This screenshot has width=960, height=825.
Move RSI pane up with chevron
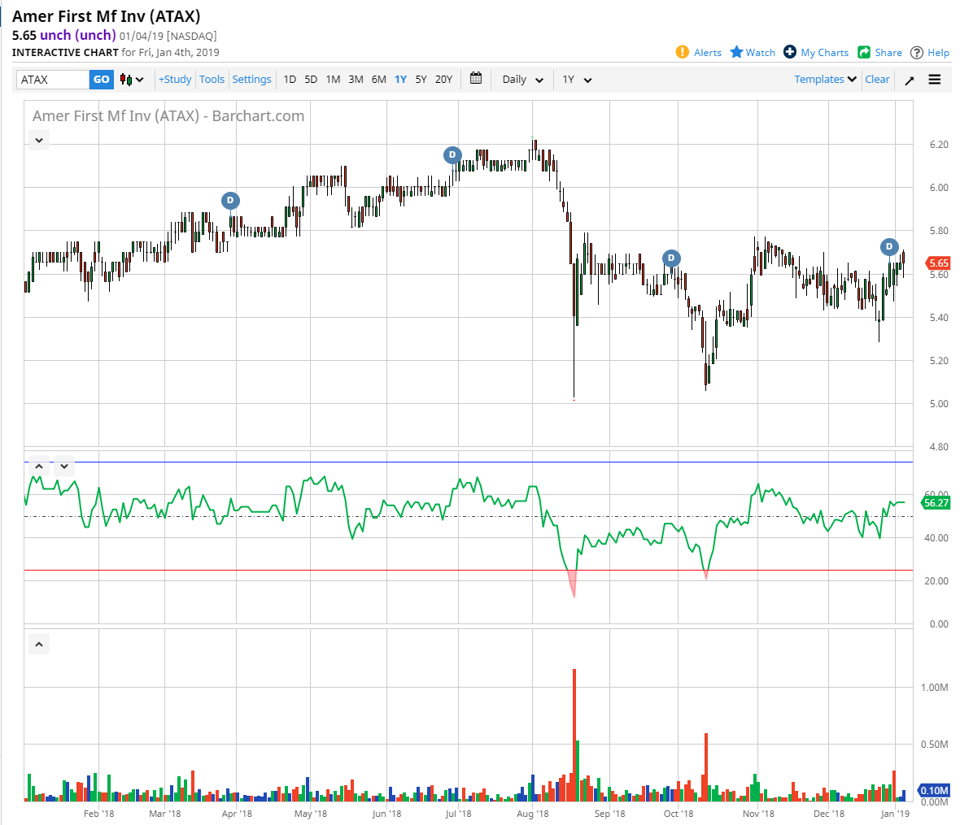38,467
